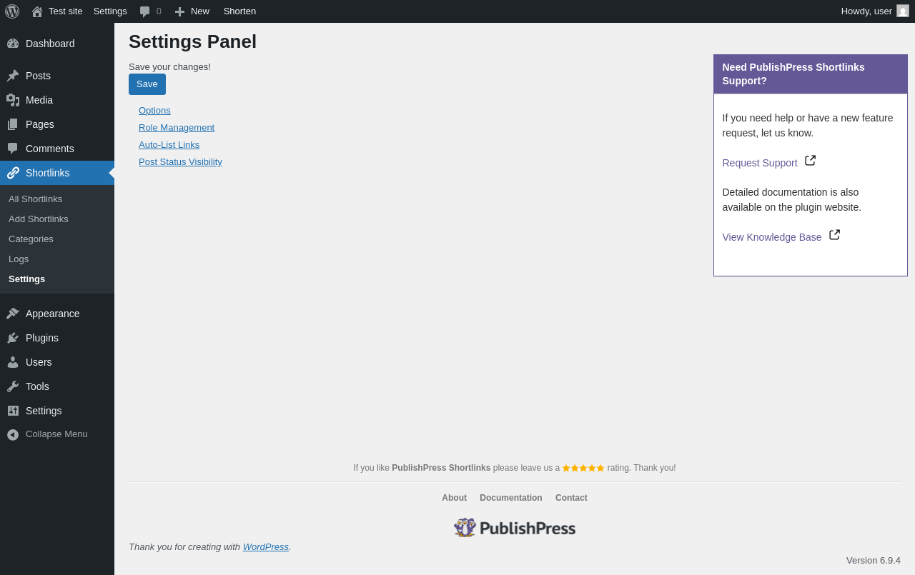The image size is (915, 575).
Task: Click the Posts pushpin icon
Action: click(x=13, y=76)
